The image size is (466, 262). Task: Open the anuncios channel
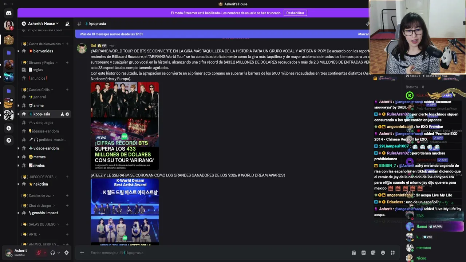point(45,78)
